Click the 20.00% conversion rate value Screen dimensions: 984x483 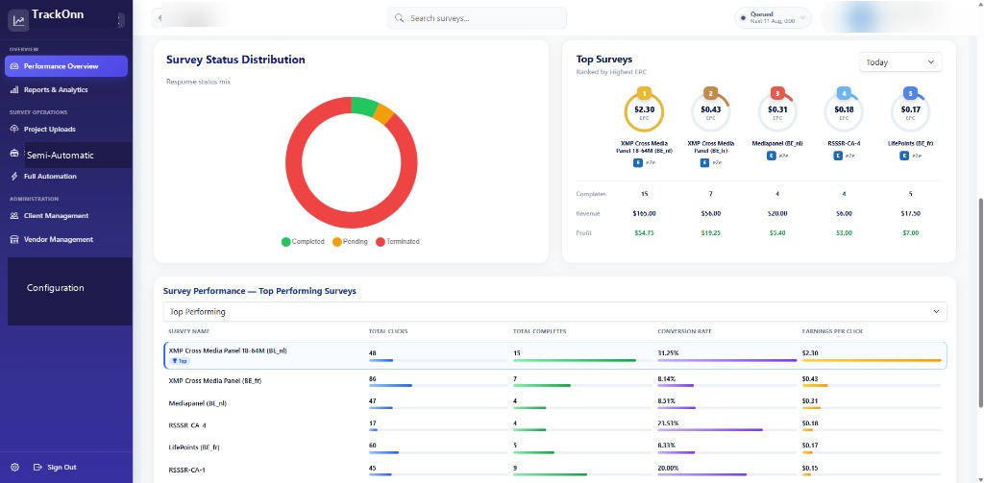coord(667,470)
